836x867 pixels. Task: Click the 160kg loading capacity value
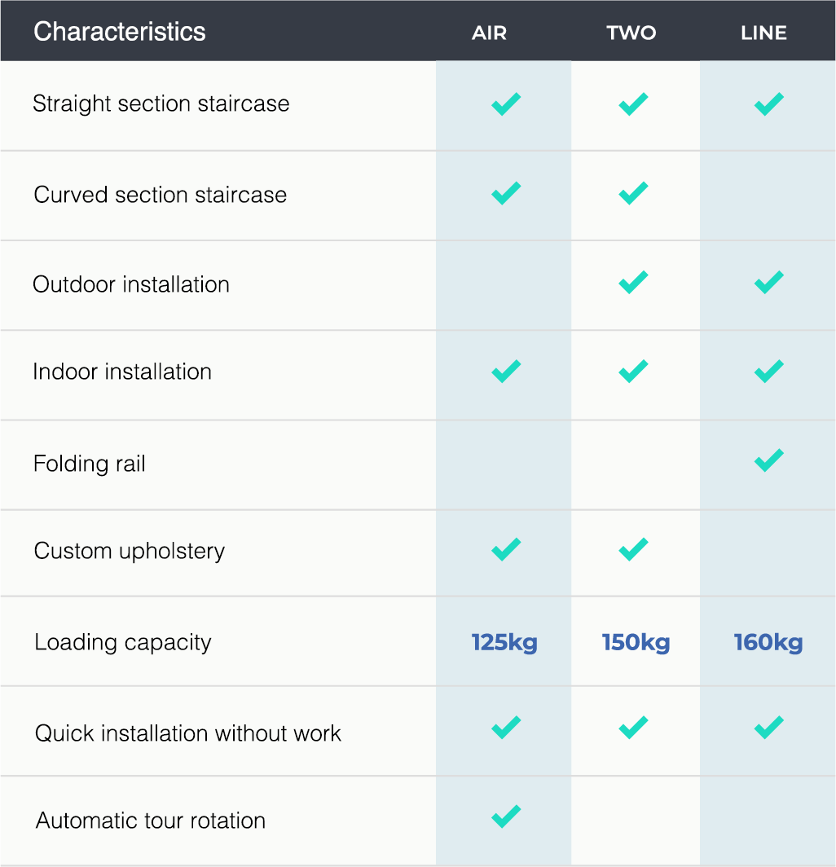pyautogui.click(x=768, y=643)
